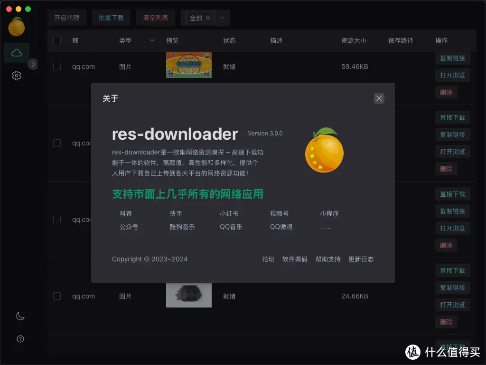Click 打开浏览 in the third row
486x365 pixels.
[452, 228]
